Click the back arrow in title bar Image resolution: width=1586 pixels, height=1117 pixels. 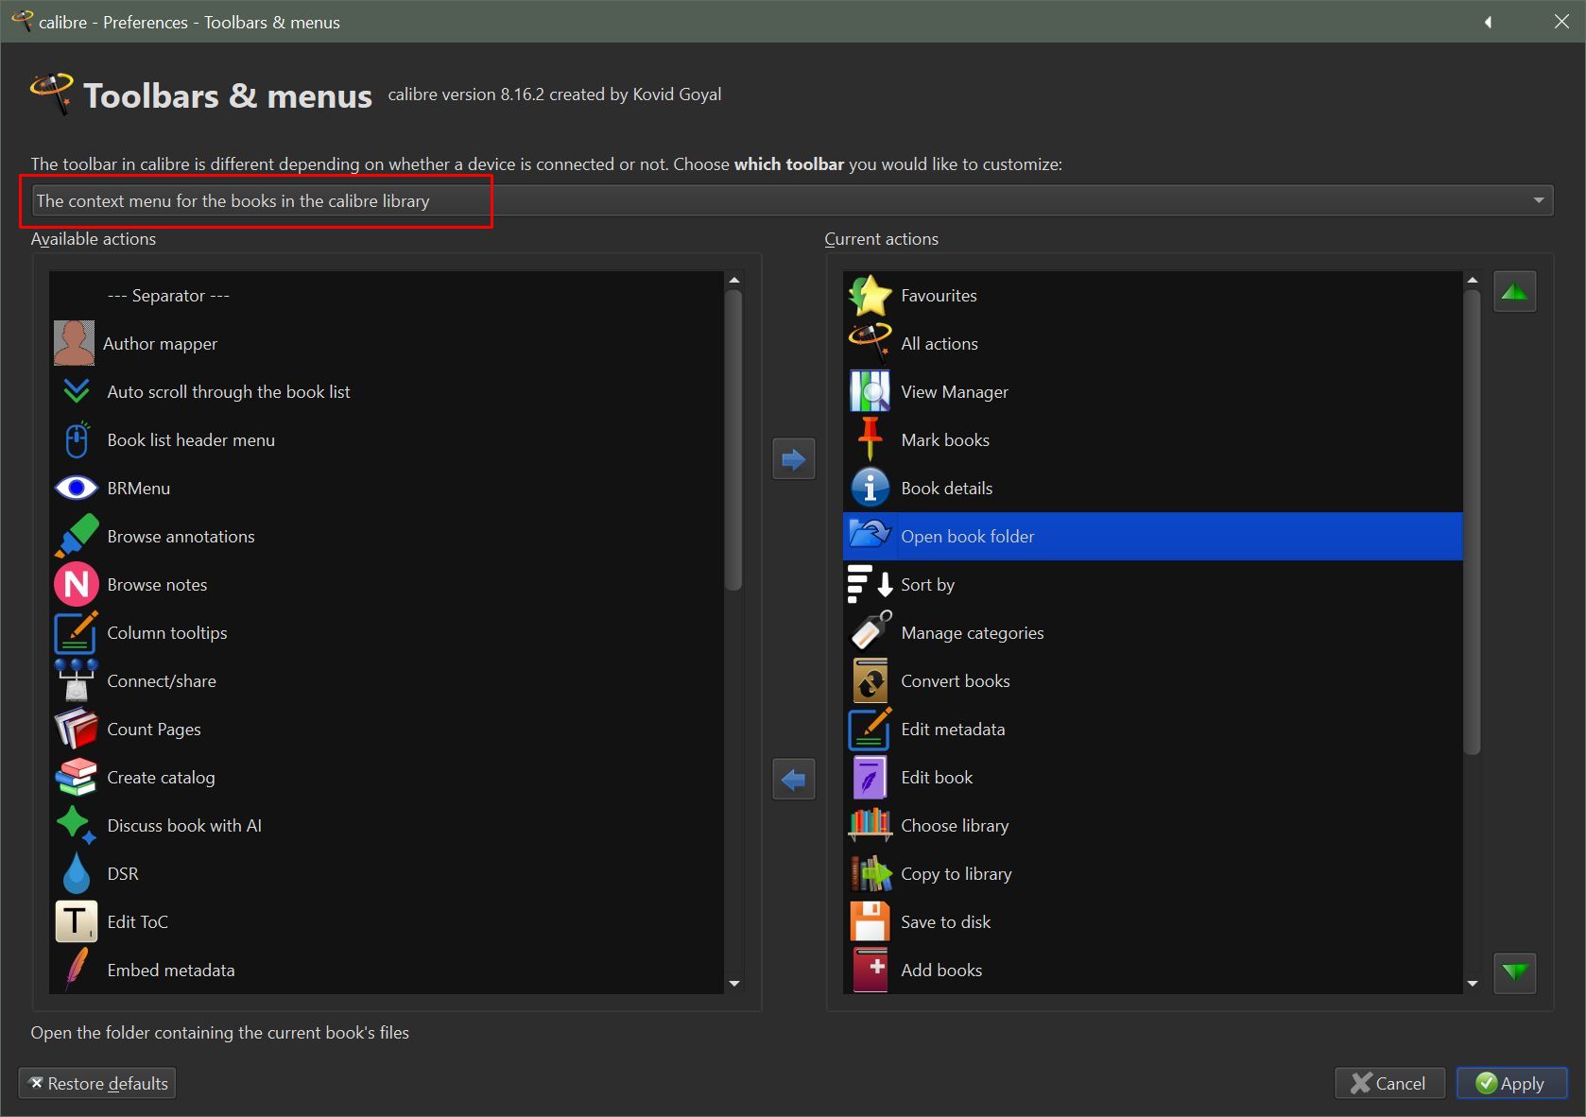(x=1488, y=22)
